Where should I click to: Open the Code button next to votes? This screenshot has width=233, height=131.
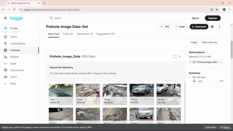click(x=180, y=27)
